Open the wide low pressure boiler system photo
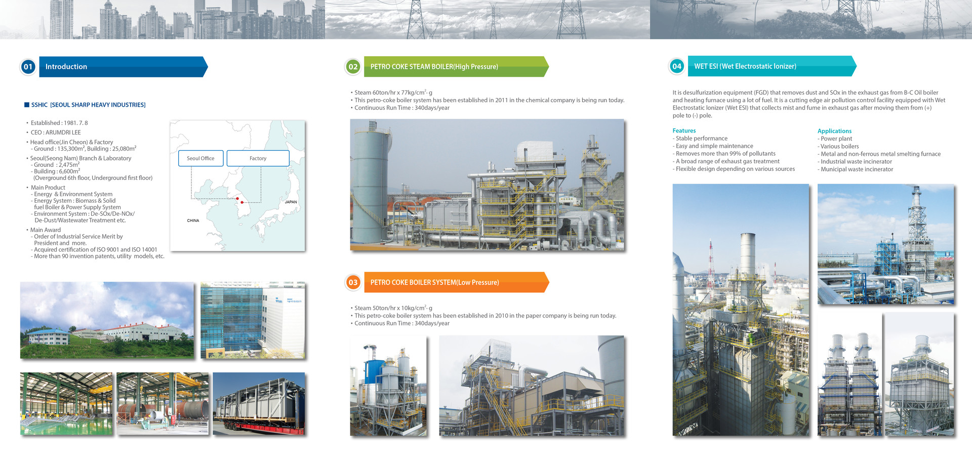Image resolution: width=972 pixels, height=459 pixels. [x=532, y=386]
